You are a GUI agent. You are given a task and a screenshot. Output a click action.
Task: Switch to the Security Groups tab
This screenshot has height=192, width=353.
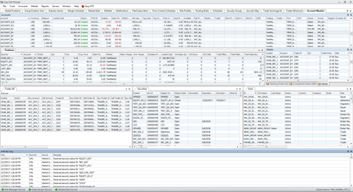(x=234, y=11)
